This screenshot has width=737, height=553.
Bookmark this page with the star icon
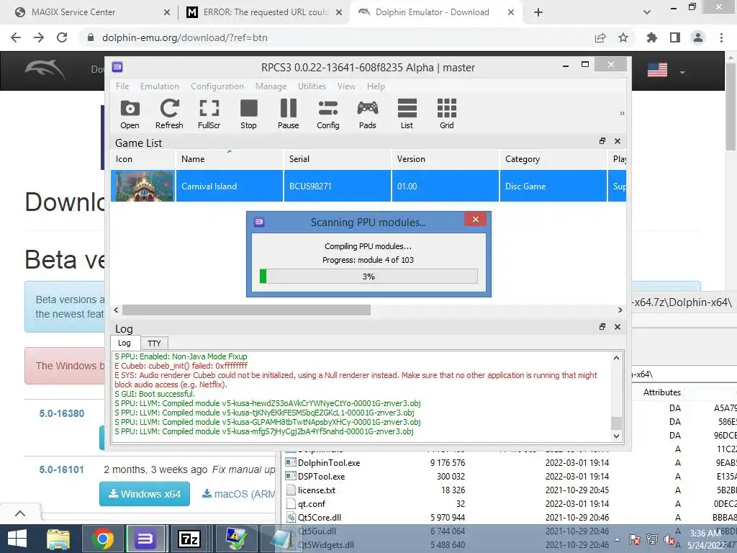pos(623,37)
